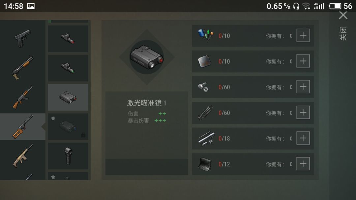Select the pistol weapon icon

point(23,38)
